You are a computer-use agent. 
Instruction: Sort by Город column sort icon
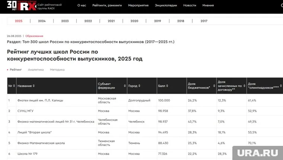pos(139,86)
